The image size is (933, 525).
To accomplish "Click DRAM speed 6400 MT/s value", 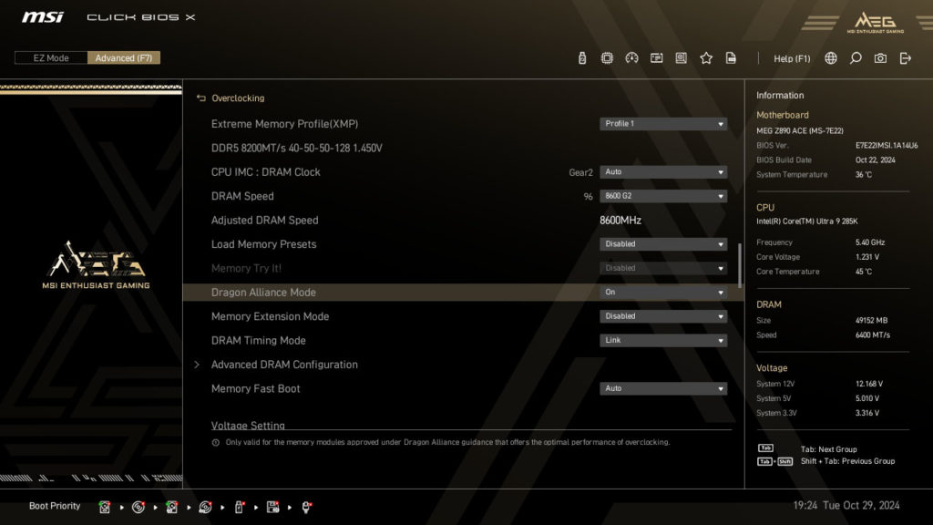I will tap(872, 335).
